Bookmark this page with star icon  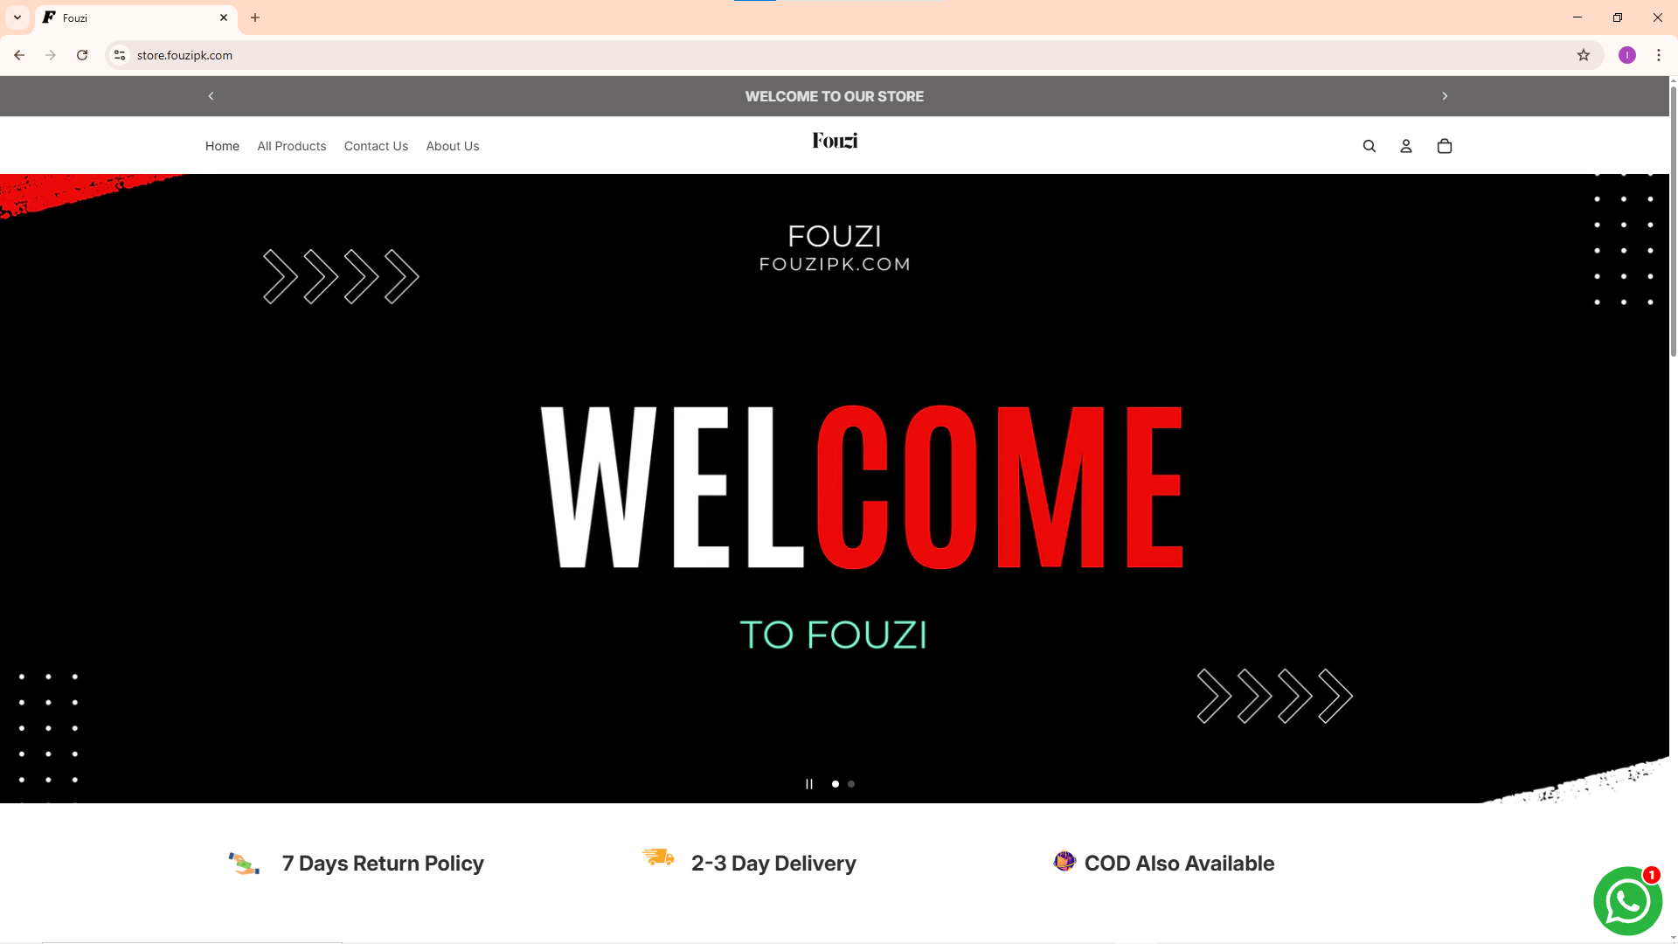[1584, 55]
